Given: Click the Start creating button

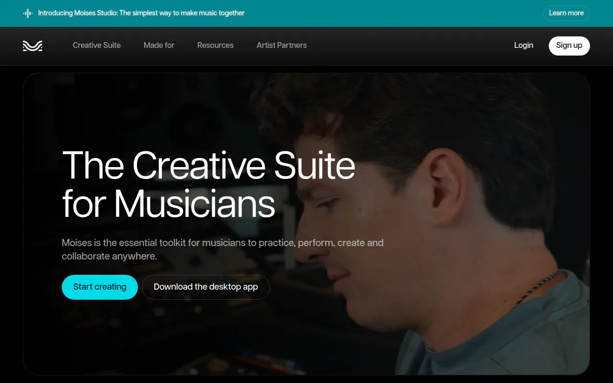Looking at the screenshot, I should (x=100, y=287).
